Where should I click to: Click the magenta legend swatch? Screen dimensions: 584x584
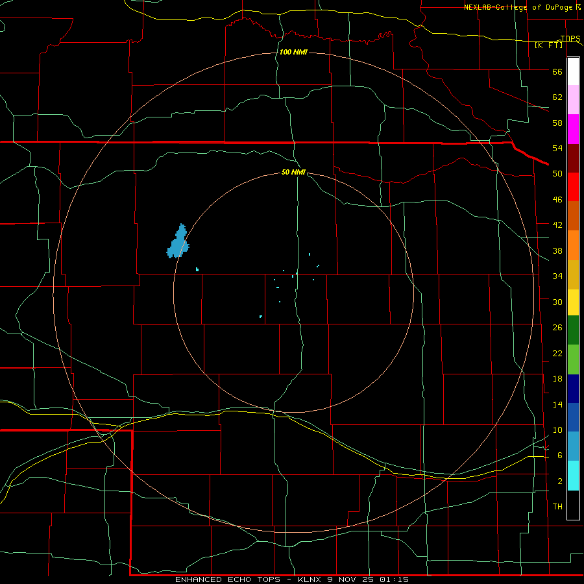point(573,129)
